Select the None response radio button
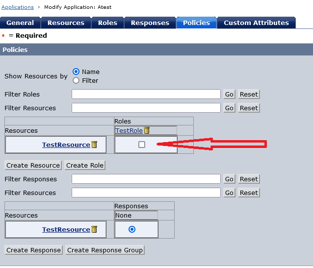This screenshot has width=313, height=268. [131, 229]
